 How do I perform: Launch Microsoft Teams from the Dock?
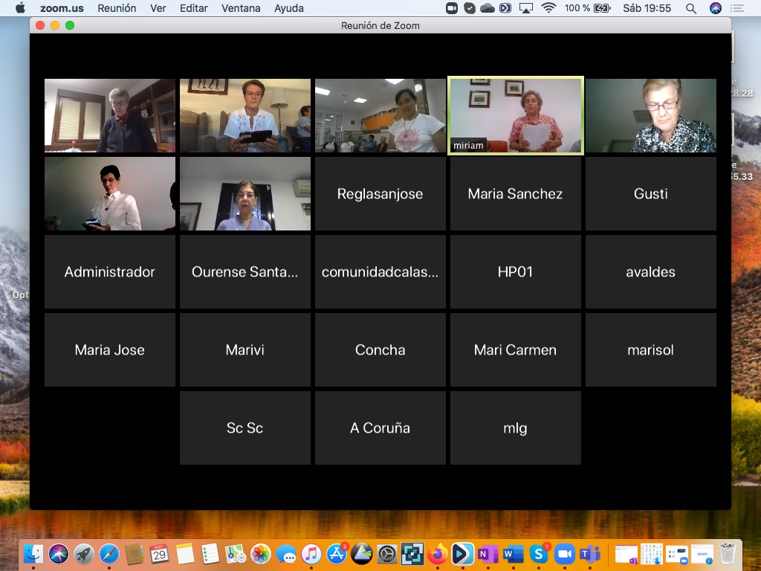(589, 554)
